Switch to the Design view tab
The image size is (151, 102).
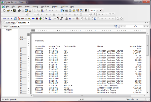(x=6, y=26)
